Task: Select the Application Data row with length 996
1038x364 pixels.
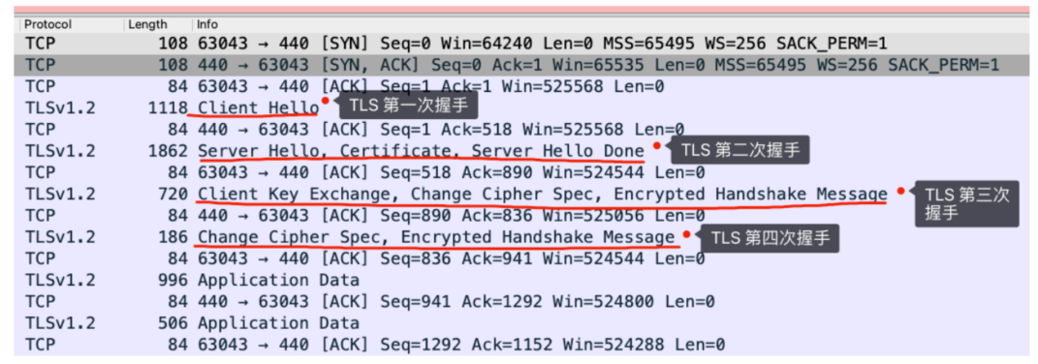Action: click(x=519, y=280)
